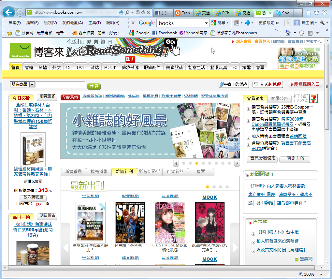Click the Google toolbar share plus icon
The width and height of the screenshot is (332, 279).
(248, 23)
